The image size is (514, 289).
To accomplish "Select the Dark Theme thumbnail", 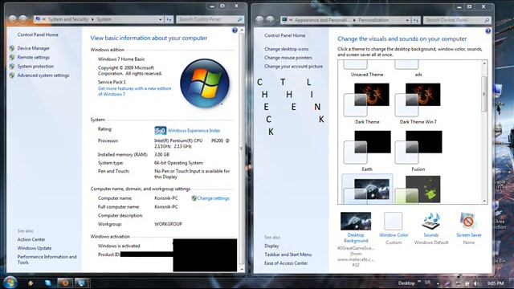I will point(367,100).
